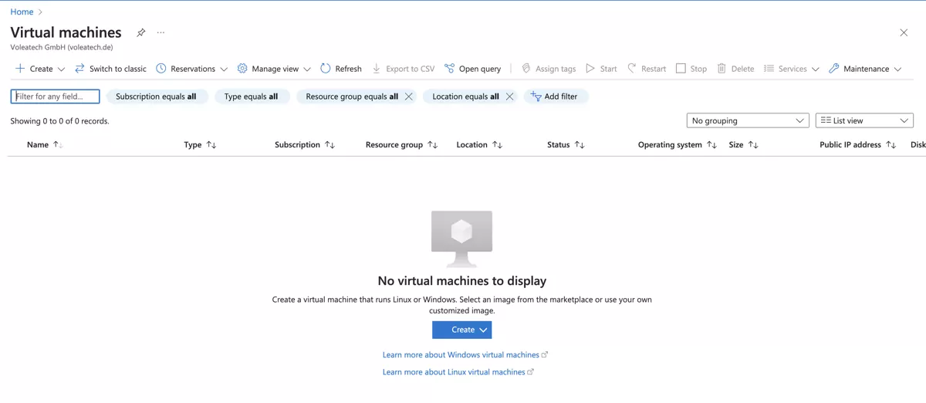Edit the Type equals all filter
Viewport: 926px width, 403px height.
pyautogui.click(x=251, y=97)
